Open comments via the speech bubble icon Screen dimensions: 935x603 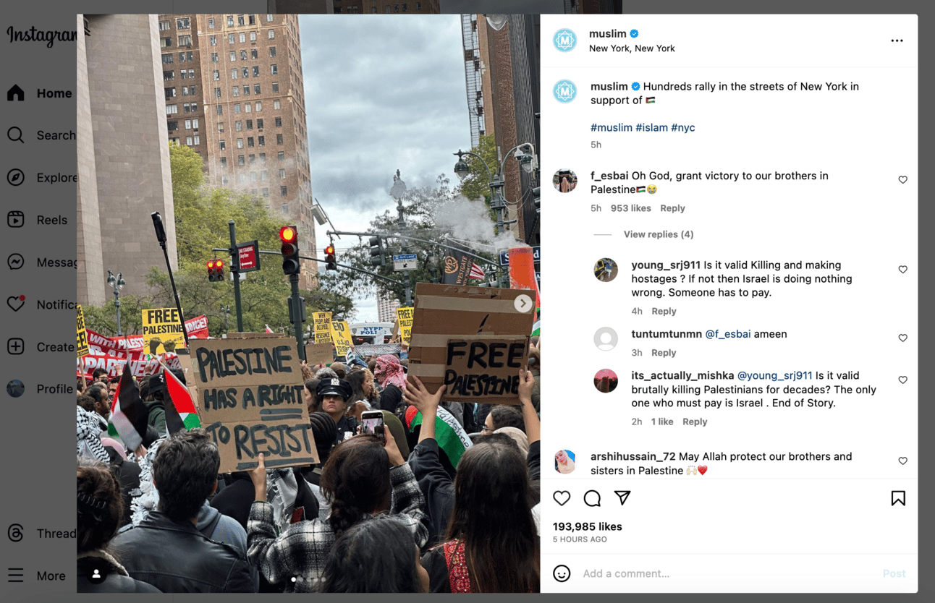(x=592, y=498)
